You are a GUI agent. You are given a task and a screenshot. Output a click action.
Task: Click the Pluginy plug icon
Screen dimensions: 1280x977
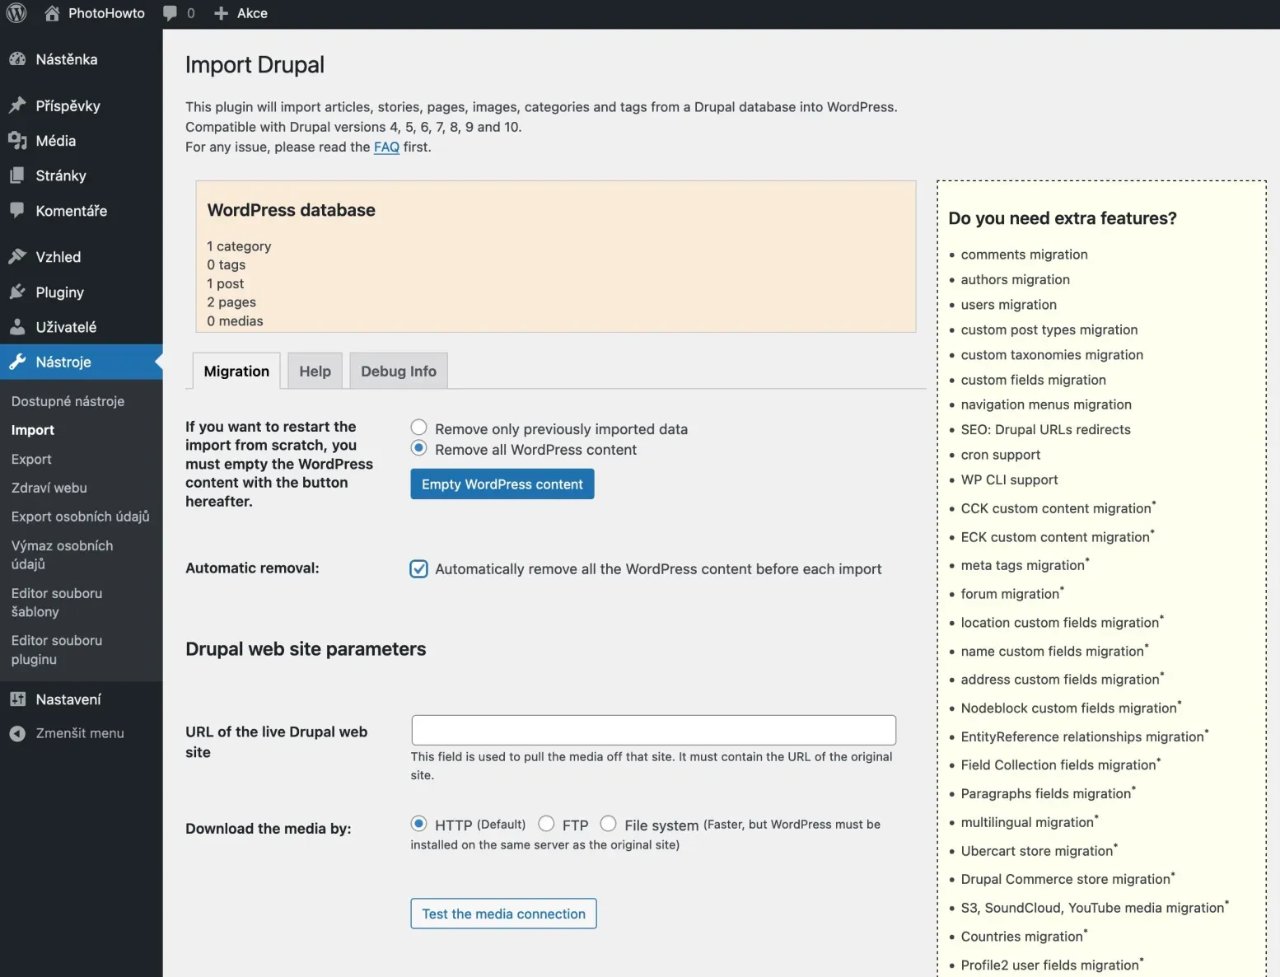coord(17,292)
